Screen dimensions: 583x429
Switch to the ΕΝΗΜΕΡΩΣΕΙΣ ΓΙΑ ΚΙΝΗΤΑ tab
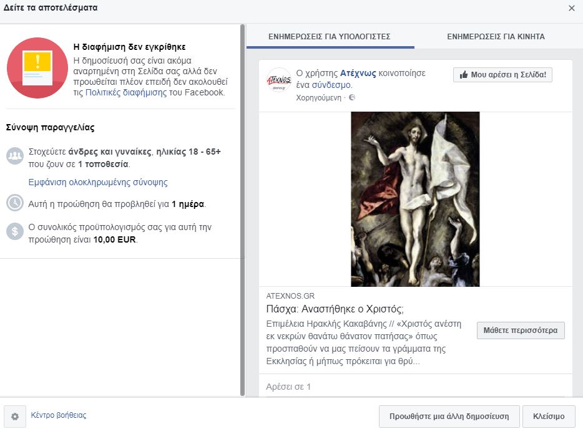pyautogui.click(x=497, y=36)
